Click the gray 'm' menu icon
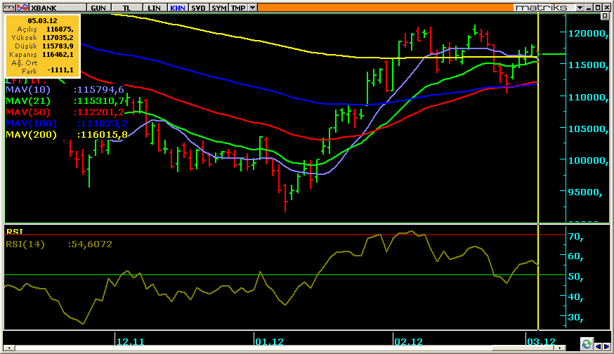 (x=9, y=8)
